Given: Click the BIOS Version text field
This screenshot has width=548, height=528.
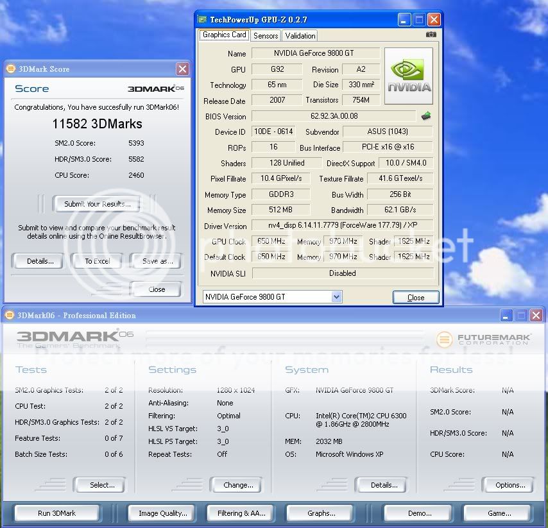Looking at the screenshot, I should (333, 116).
